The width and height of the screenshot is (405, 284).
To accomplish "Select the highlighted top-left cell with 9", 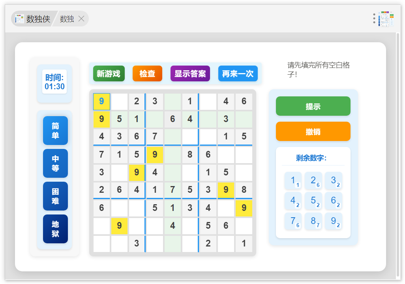I will [101, 102].
